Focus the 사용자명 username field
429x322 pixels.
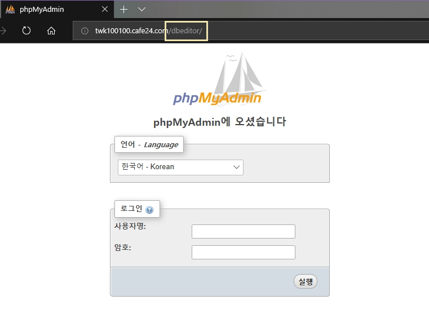pos(244,231)
